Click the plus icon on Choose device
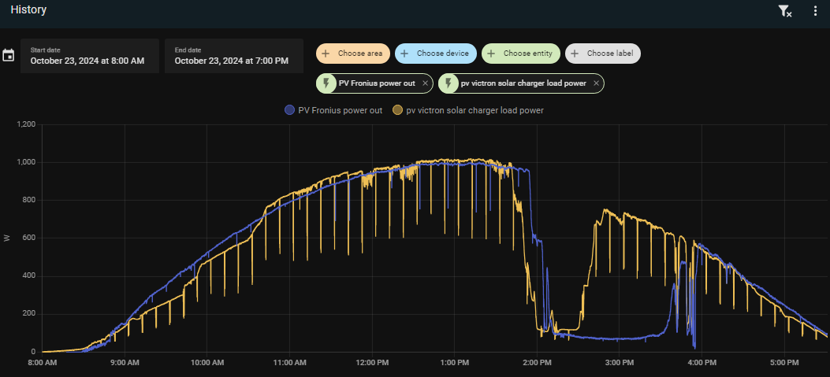The image size is (830, 377). [x=404, y=54]
